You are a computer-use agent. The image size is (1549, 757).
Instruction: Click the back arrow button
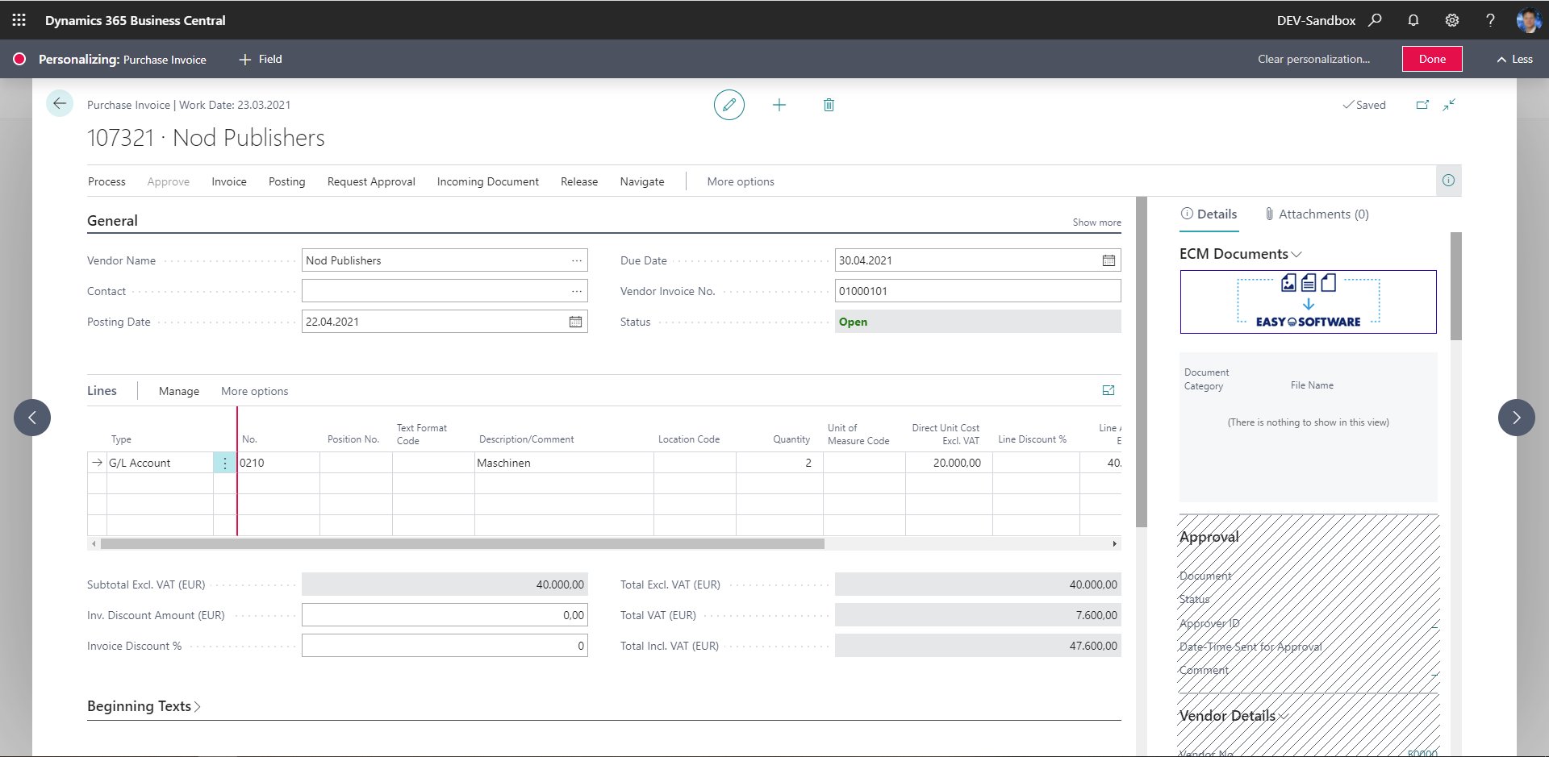(60, 103)
